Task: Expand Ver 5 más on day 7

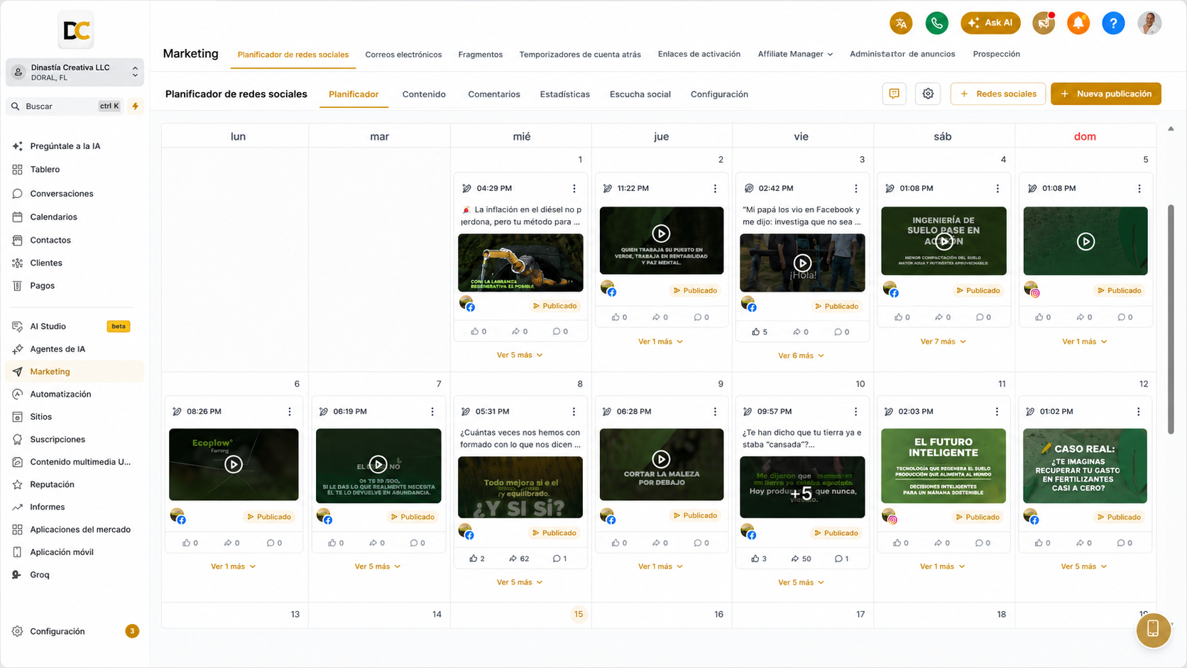Action: coord(378,566)
